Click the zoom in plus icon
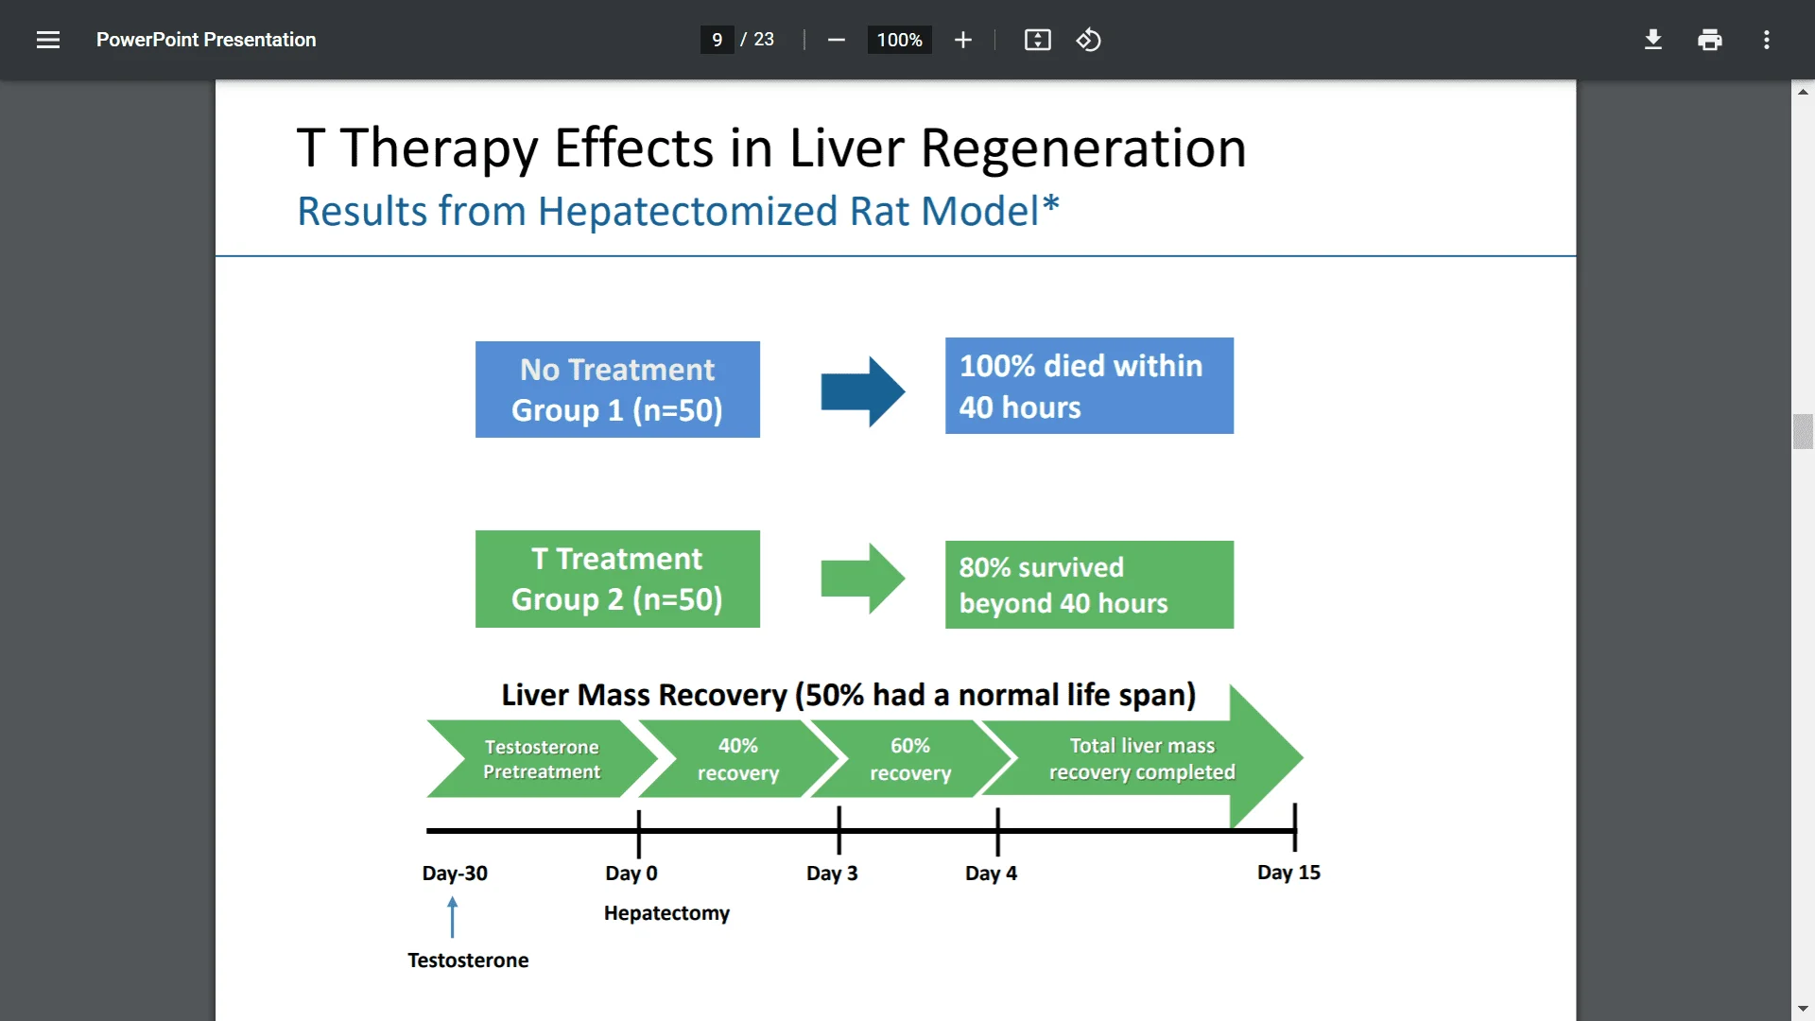The height and width of the screenshot is (1021, 1815). click(962, 40)
